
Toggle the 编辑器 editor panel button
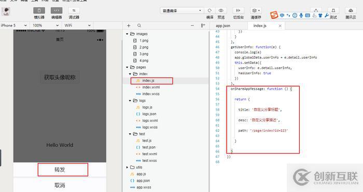click(57, 11)
